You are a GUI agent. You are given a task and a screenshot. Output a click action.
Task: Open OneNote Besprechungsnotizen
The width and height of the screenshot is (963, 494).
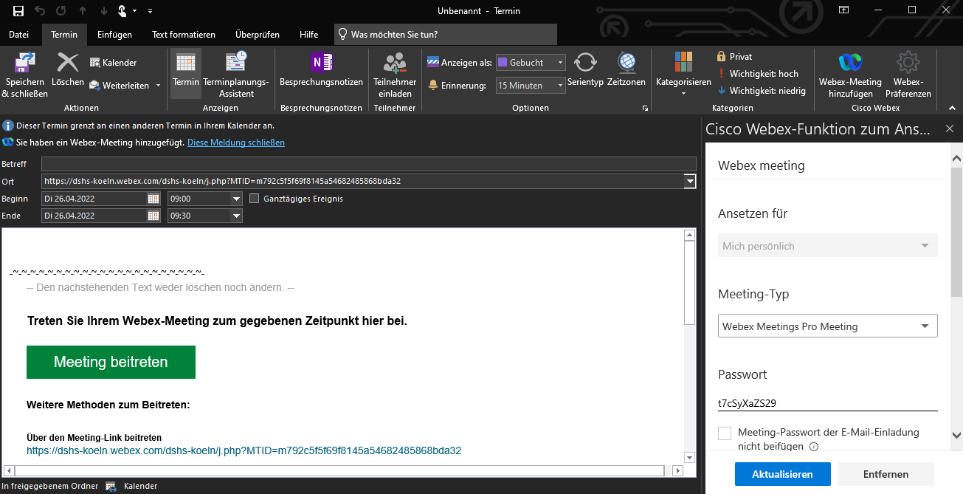click(321, 71)
